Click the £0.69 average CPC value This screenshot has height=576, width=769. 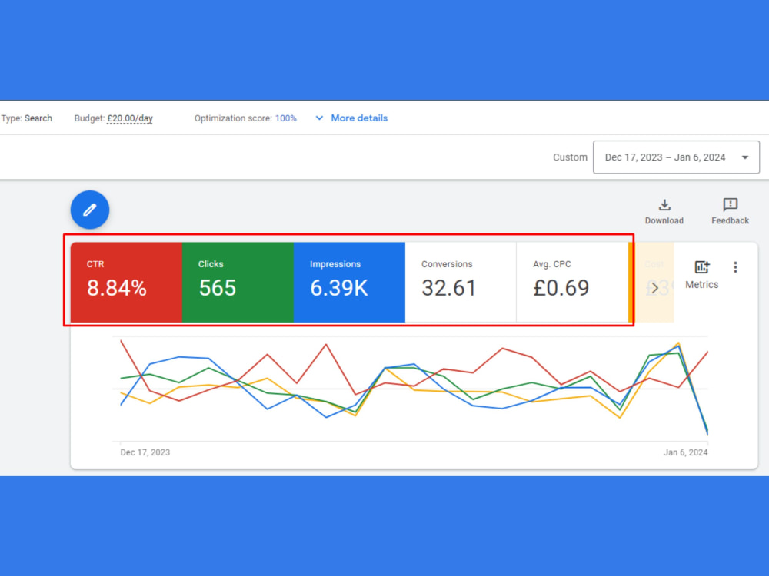tap(561, 288)
